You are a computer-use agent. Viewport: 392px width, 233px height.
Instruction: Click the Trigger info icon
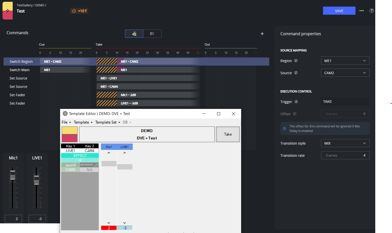pyautogui.click(x=296, y=102)
